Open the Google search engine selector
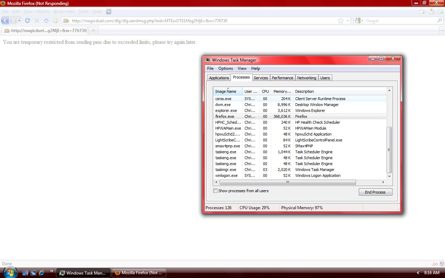 point(359,21)
